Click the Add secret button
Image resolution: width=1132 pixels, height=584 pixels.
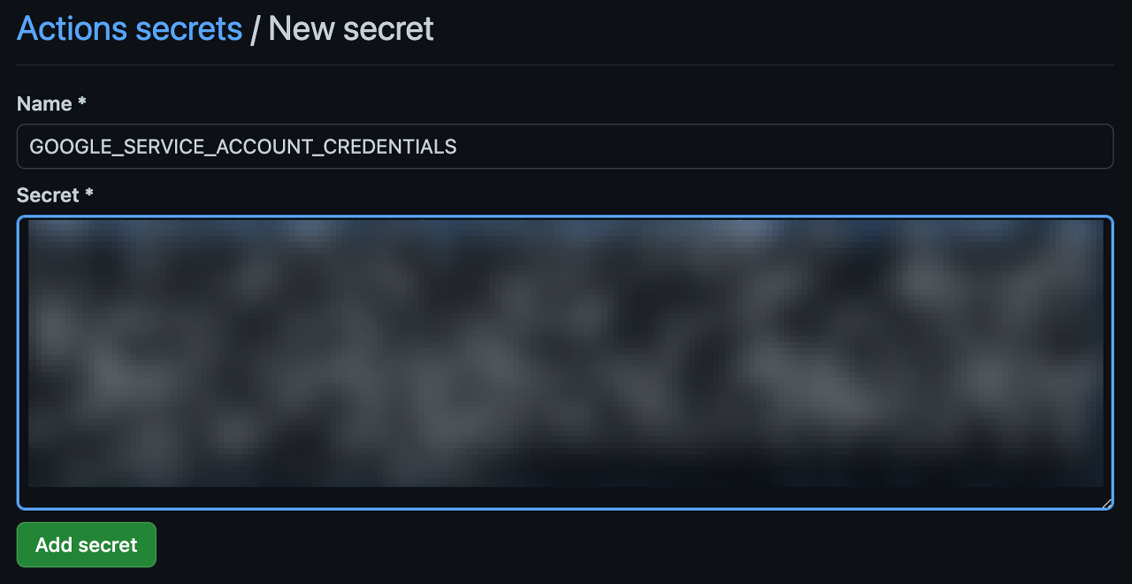pyautogui.click(x=87, y=544)
